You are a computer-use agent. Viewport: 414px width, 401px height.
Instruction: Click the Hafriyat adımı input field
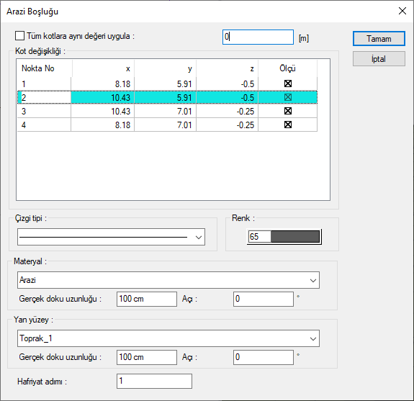[x=154, y=381]
